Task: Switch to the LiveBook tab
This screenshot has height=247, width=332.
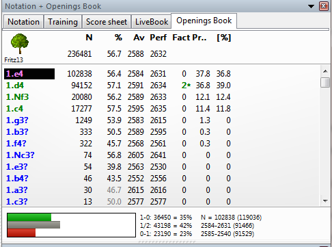Action: [x=152, y=22]
